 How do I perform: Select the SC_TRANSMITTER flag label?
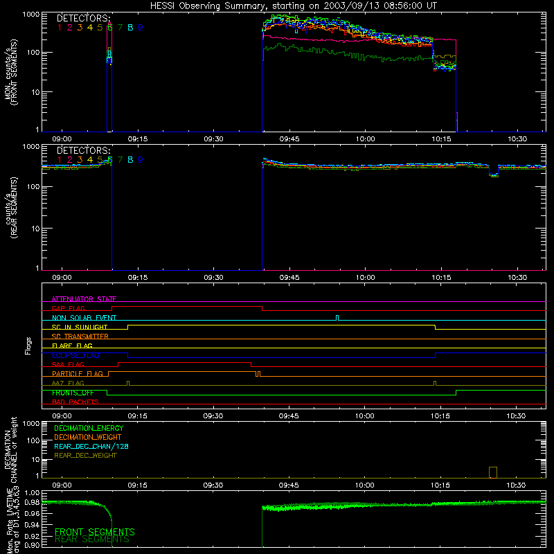[80, 337]
